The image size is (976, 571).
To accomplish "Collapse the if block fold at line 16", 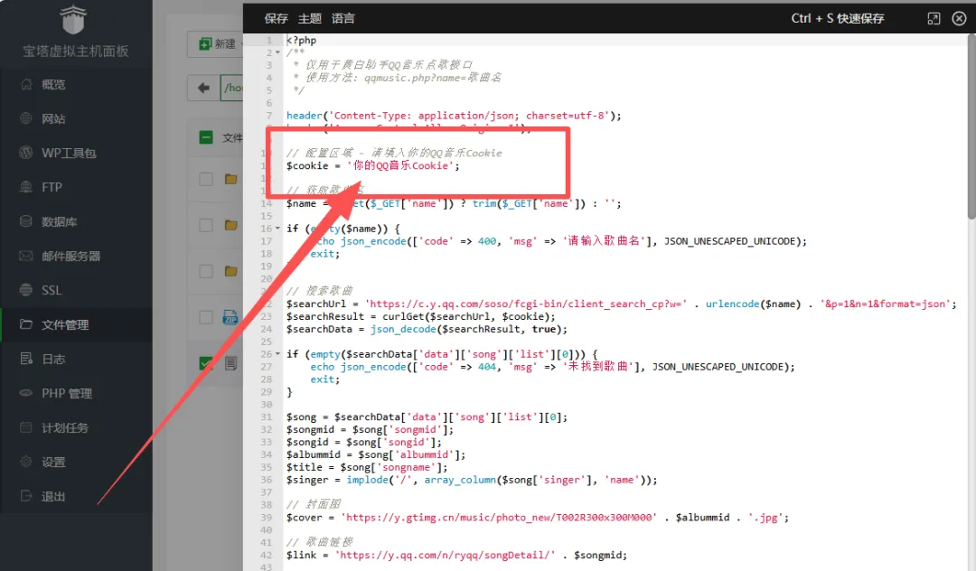I will coord(277,229).
